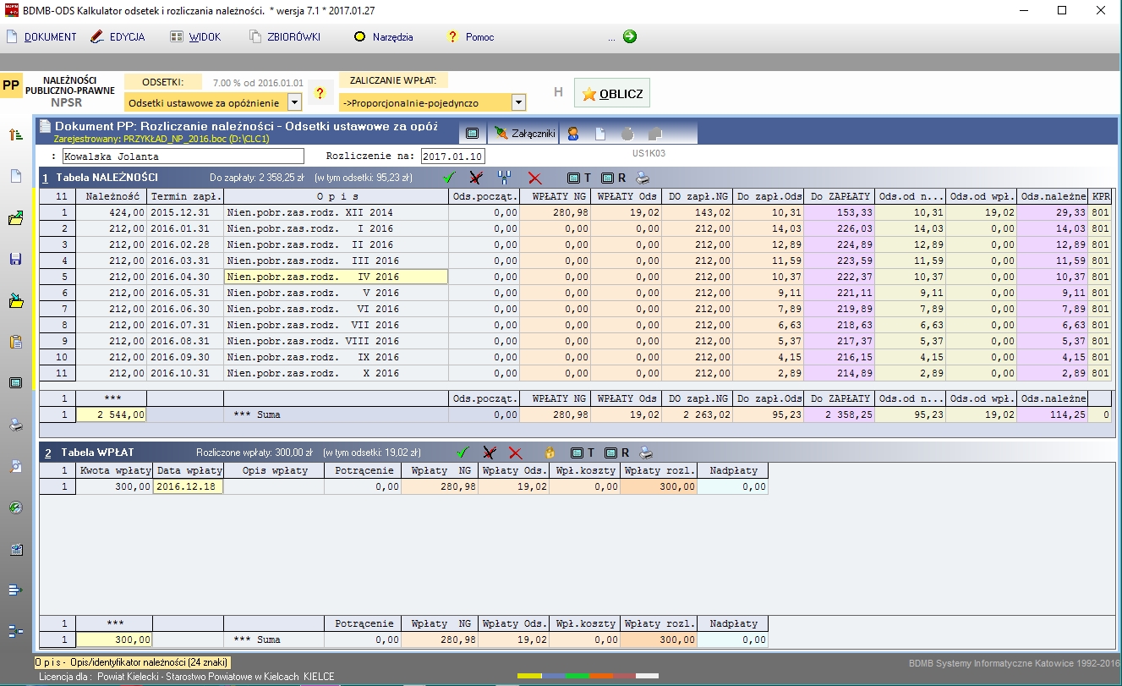1122x686 pixels.
Task: Click the Kwota wpłaty cell 300,00
Action: [115, 486]
